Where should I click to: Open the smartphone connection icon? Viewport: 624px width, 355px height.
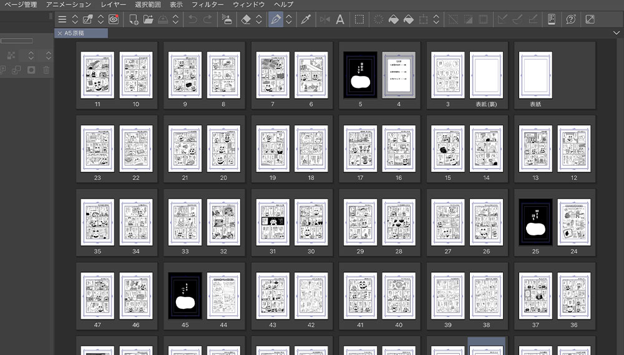(x=552, y=19)
